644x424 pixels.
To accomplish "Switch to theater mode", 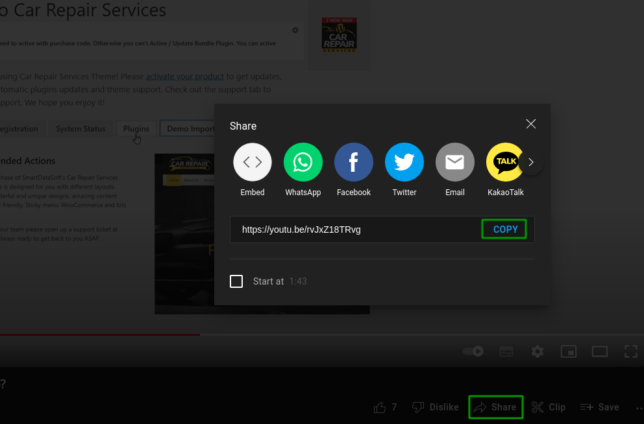I will click(x=600, y=351).
